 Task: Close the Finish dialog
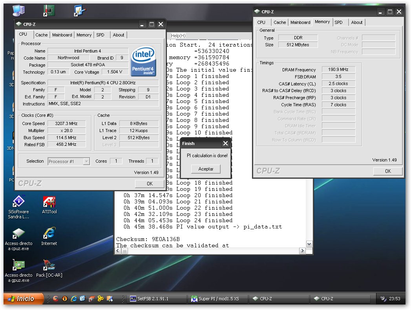click(x=225, y=143)
